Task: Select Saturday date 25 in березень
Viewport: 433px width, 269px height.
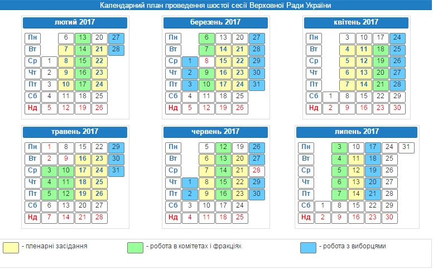Action: pos(240,97)
